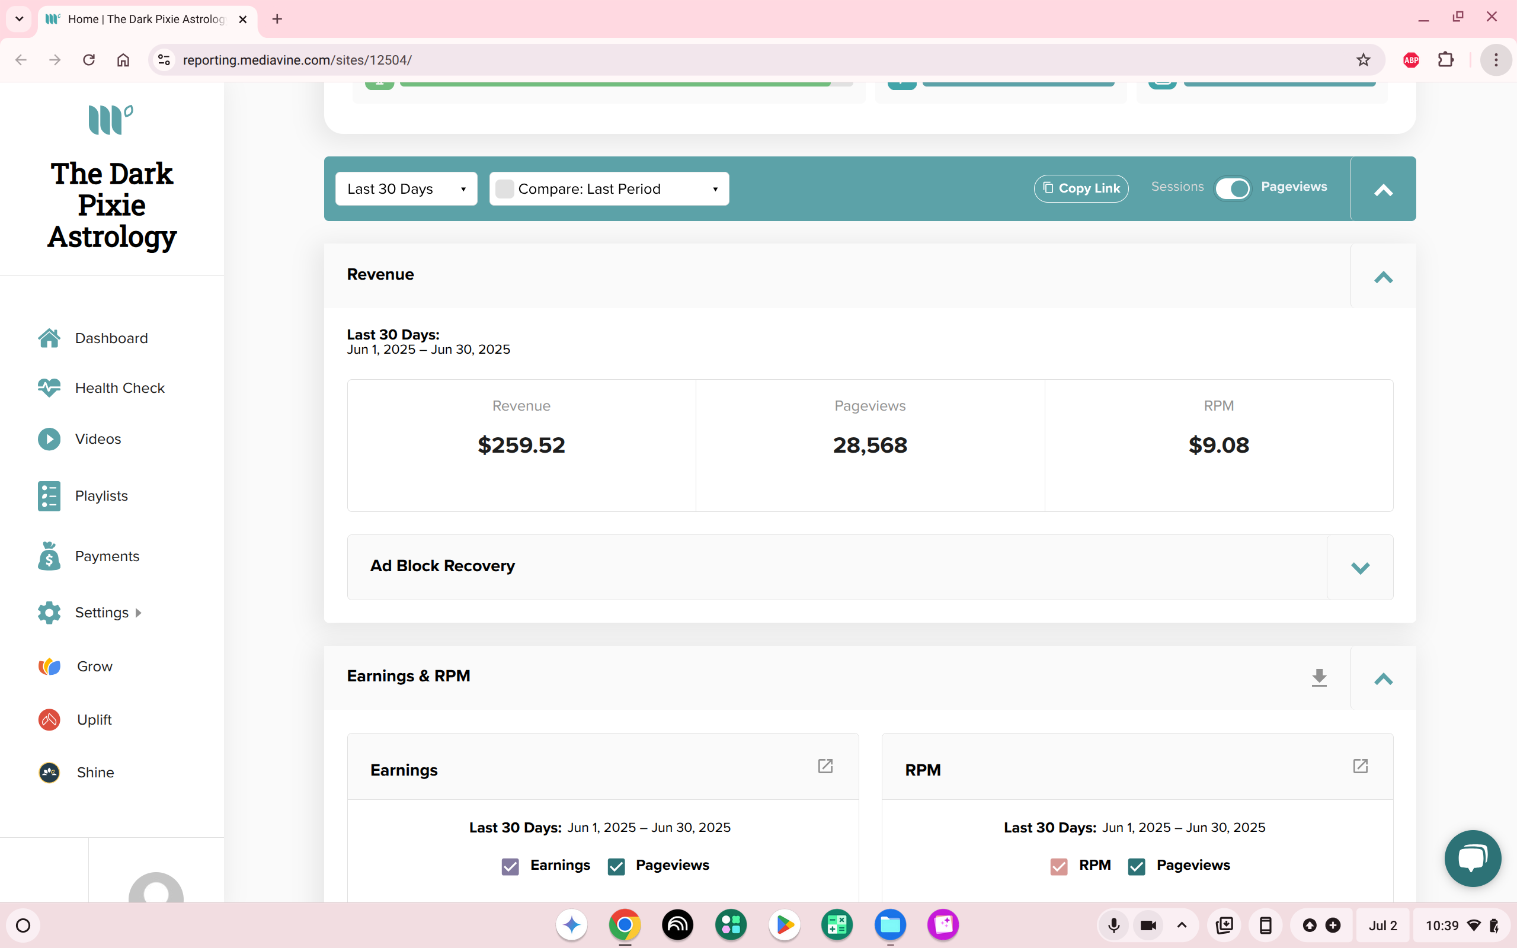Open Grow link in sidebar
Viewport: 1517px width, 948px height.
pyautogui.click(x=95, y=667)
